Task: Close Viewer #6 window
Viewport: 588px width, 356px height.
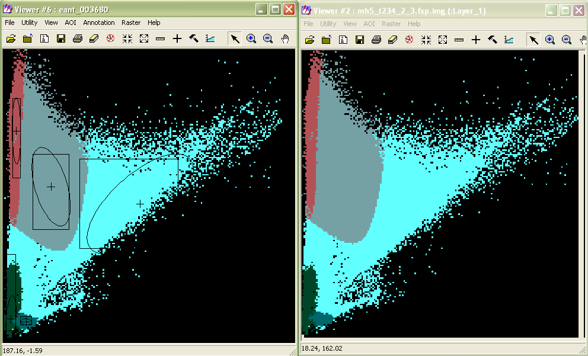Action: click(289, 9)
